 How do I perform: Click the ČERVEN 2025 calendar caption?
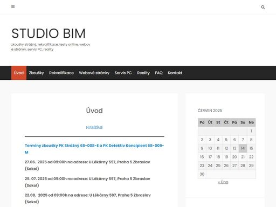(x=210, y=111)
